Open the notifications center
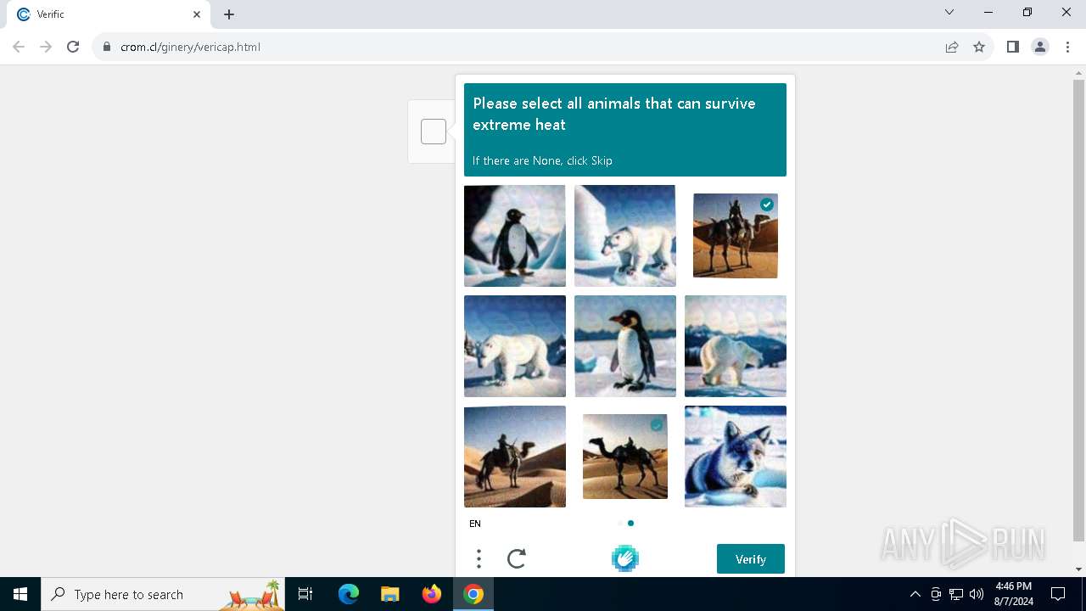This screenshot has width=1086, height=611. (x=1058, y=594)
